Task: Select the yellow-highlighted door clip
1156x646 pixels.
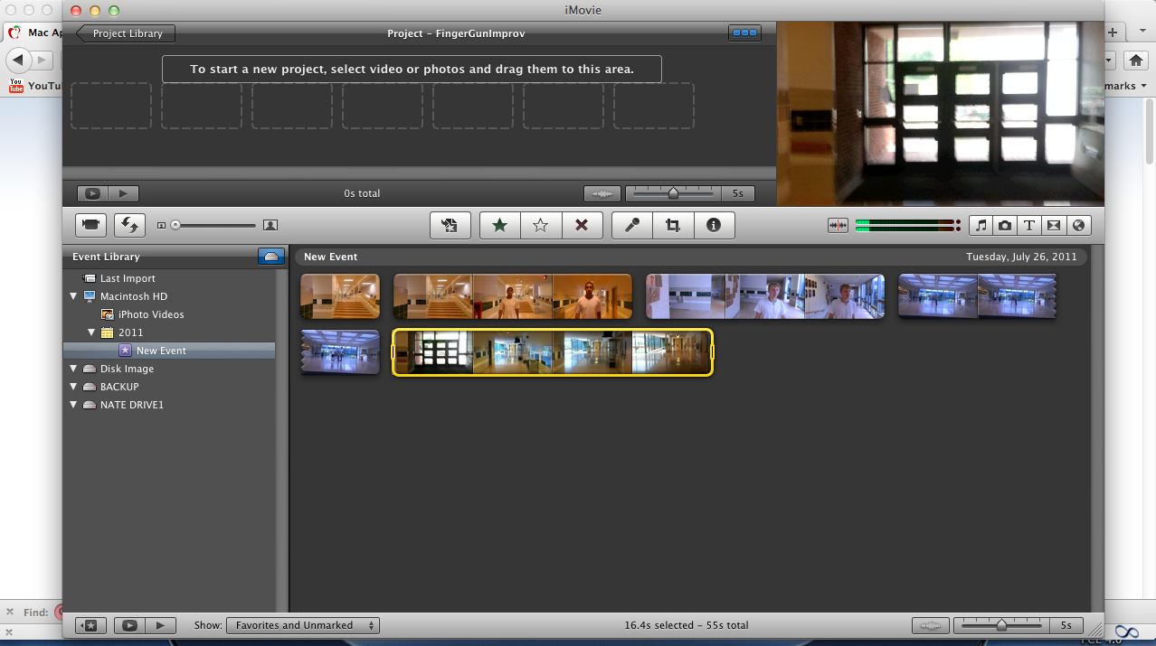Action: (553, 352)
